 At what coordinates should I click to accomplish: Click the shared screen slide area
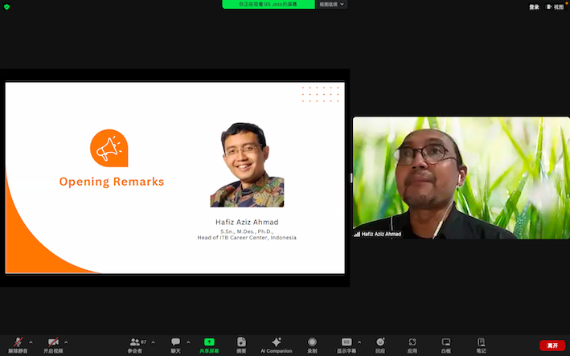pos(174,178)
